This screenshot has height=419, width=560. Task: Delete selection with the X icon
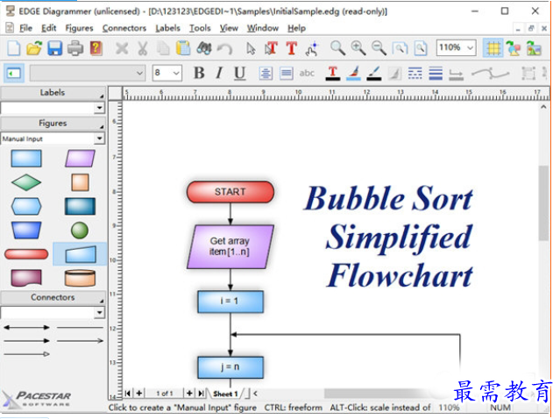[x=122, y=48]
